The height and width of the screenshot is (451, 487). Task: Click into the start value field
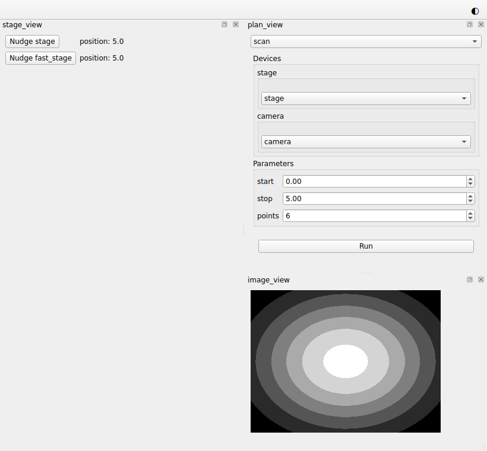(x=374, y=181)
